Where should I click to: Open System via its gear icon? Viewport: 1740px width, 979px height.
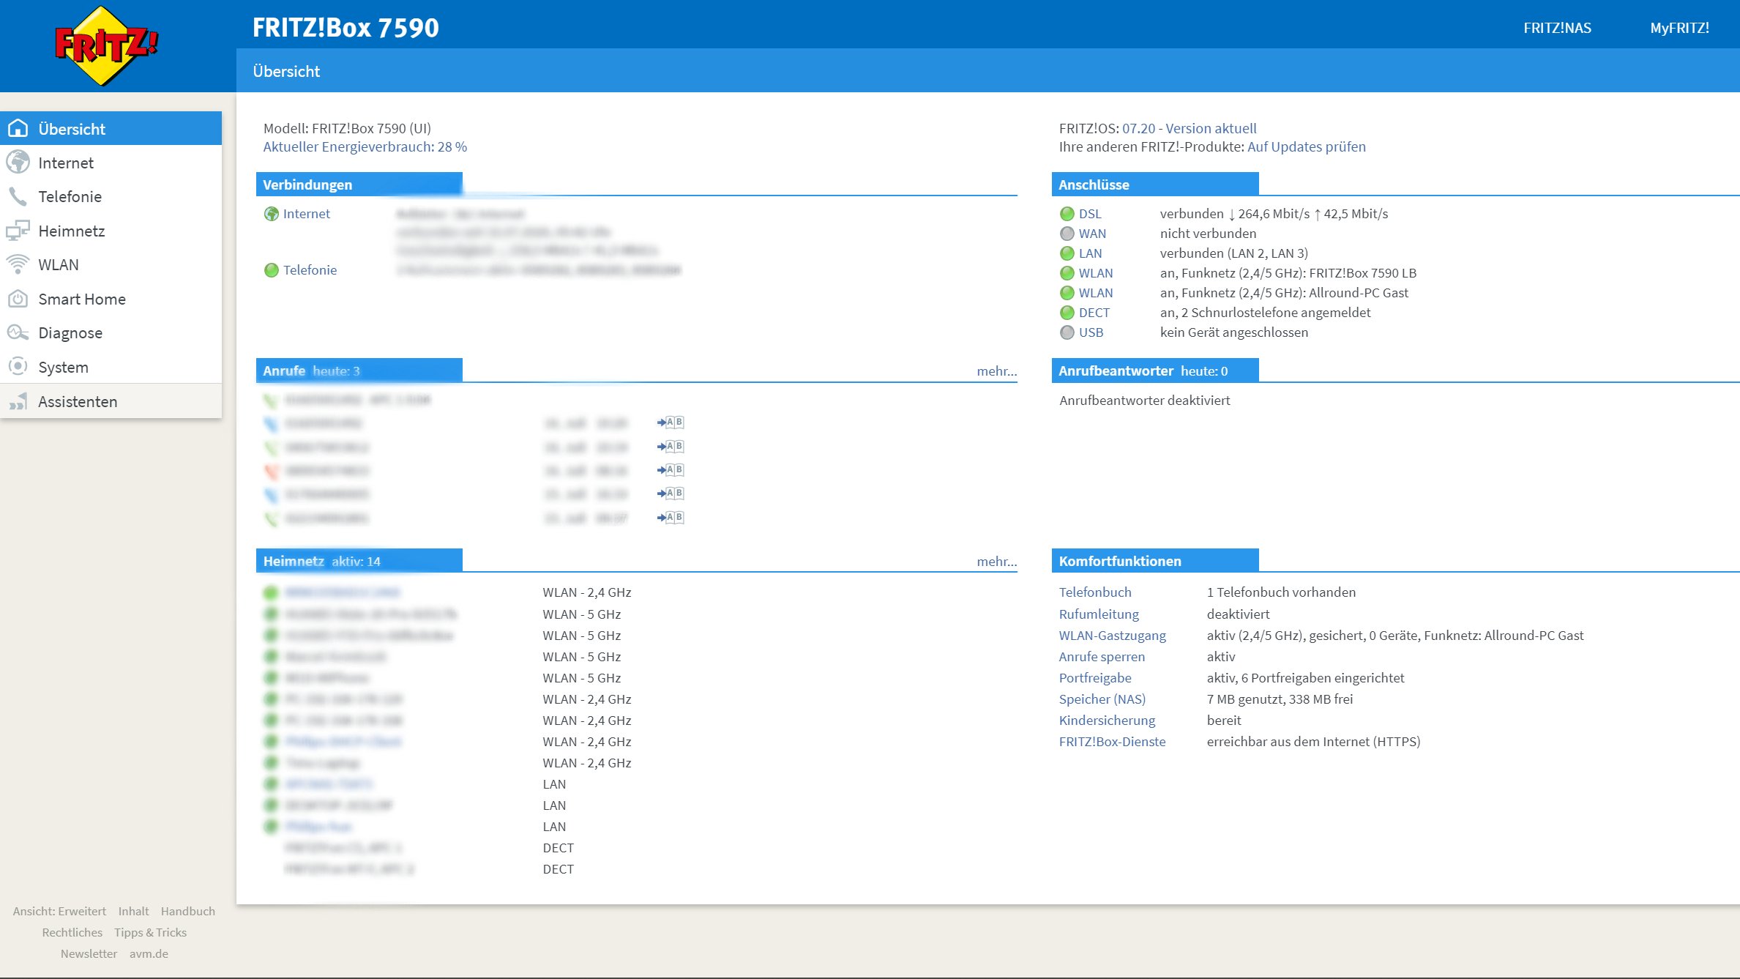point(18,367)
